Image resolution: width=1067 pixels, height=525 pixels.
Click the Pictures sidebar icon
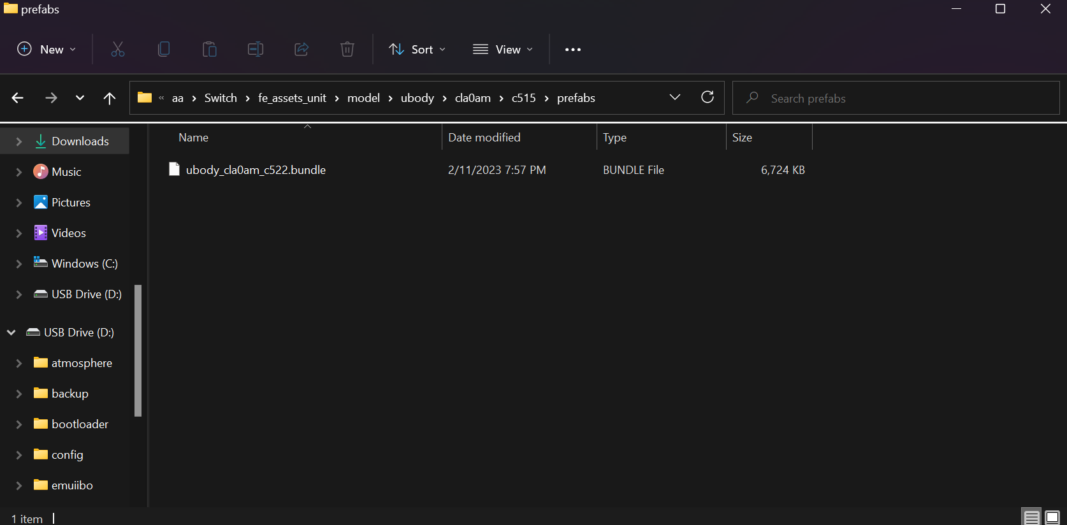pos(41,202)
